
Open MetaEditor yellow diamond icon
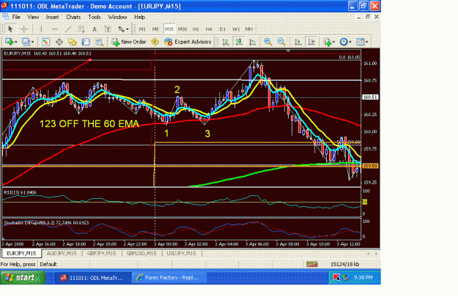pyautogui.click(x=155, y=42)
